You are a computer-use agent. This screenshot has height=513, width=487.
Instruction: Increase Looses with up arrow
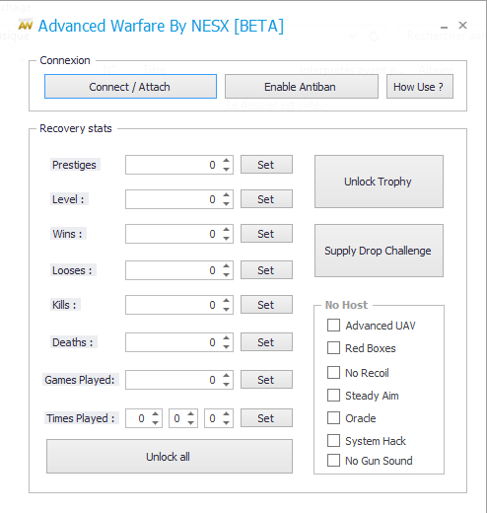point(226,265)
